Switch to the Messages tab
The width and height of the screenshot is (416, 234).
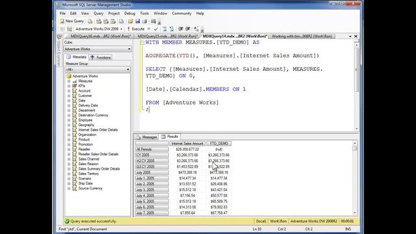(x=147, y=137)
